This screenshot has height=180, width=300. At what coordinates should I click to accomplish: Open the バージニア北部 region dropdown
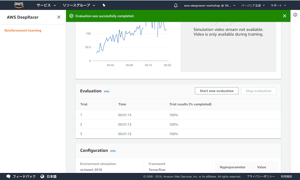(253, 6)
